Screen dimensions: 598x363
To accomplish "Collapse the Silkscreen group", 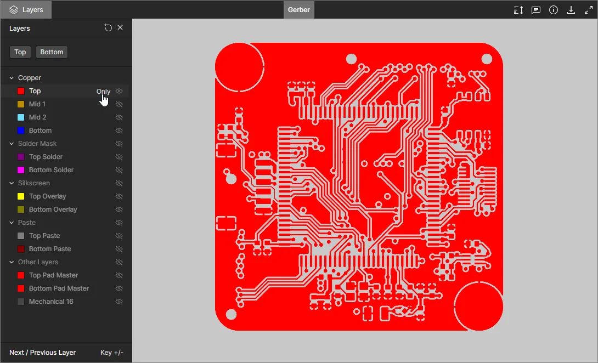I will coord(12,183).
